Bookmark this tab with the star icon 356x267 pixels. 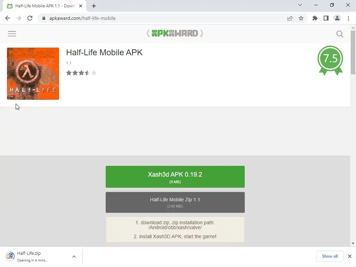point(301,18)
